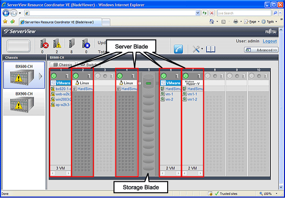Open HardSimu link on blade 4

tap(129, 89)
